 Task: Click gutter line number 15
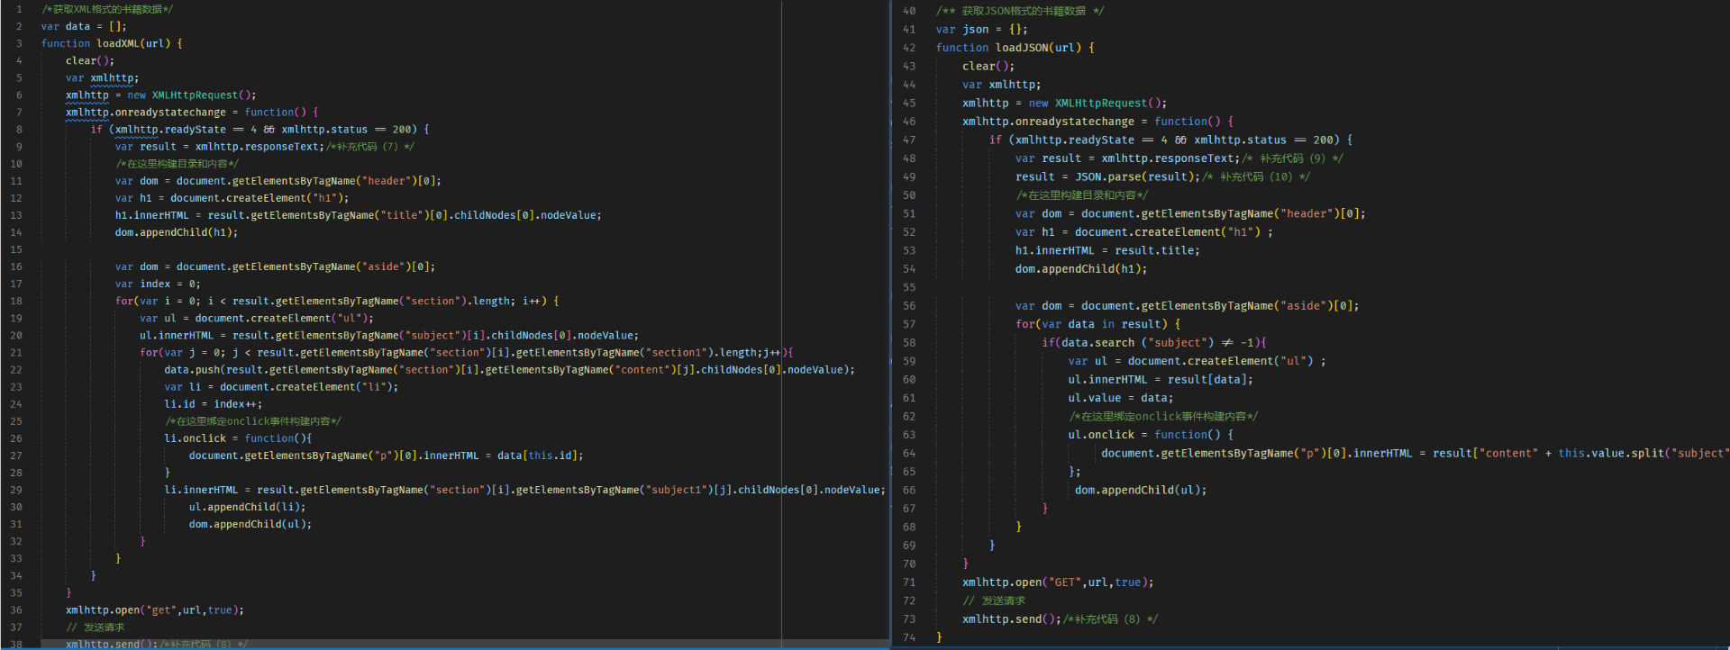(x=16, y=248)
